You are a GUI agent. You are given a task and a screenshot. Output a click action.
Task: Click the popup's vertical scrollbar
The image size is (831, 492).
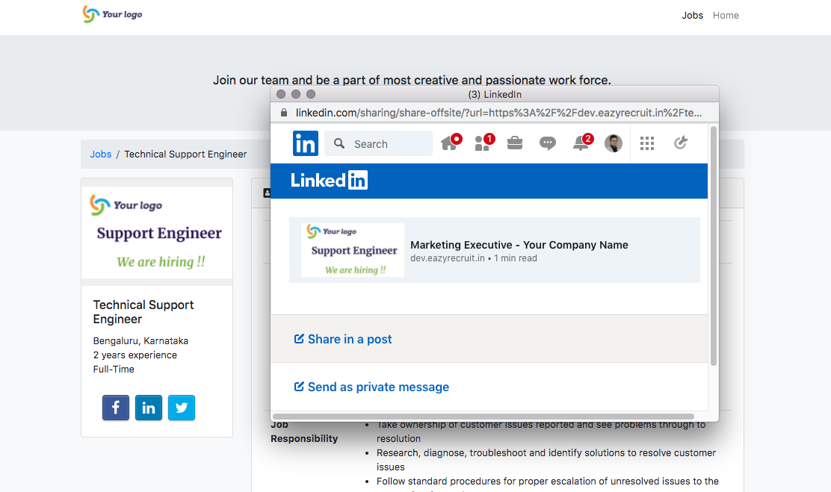click(714, 246)
